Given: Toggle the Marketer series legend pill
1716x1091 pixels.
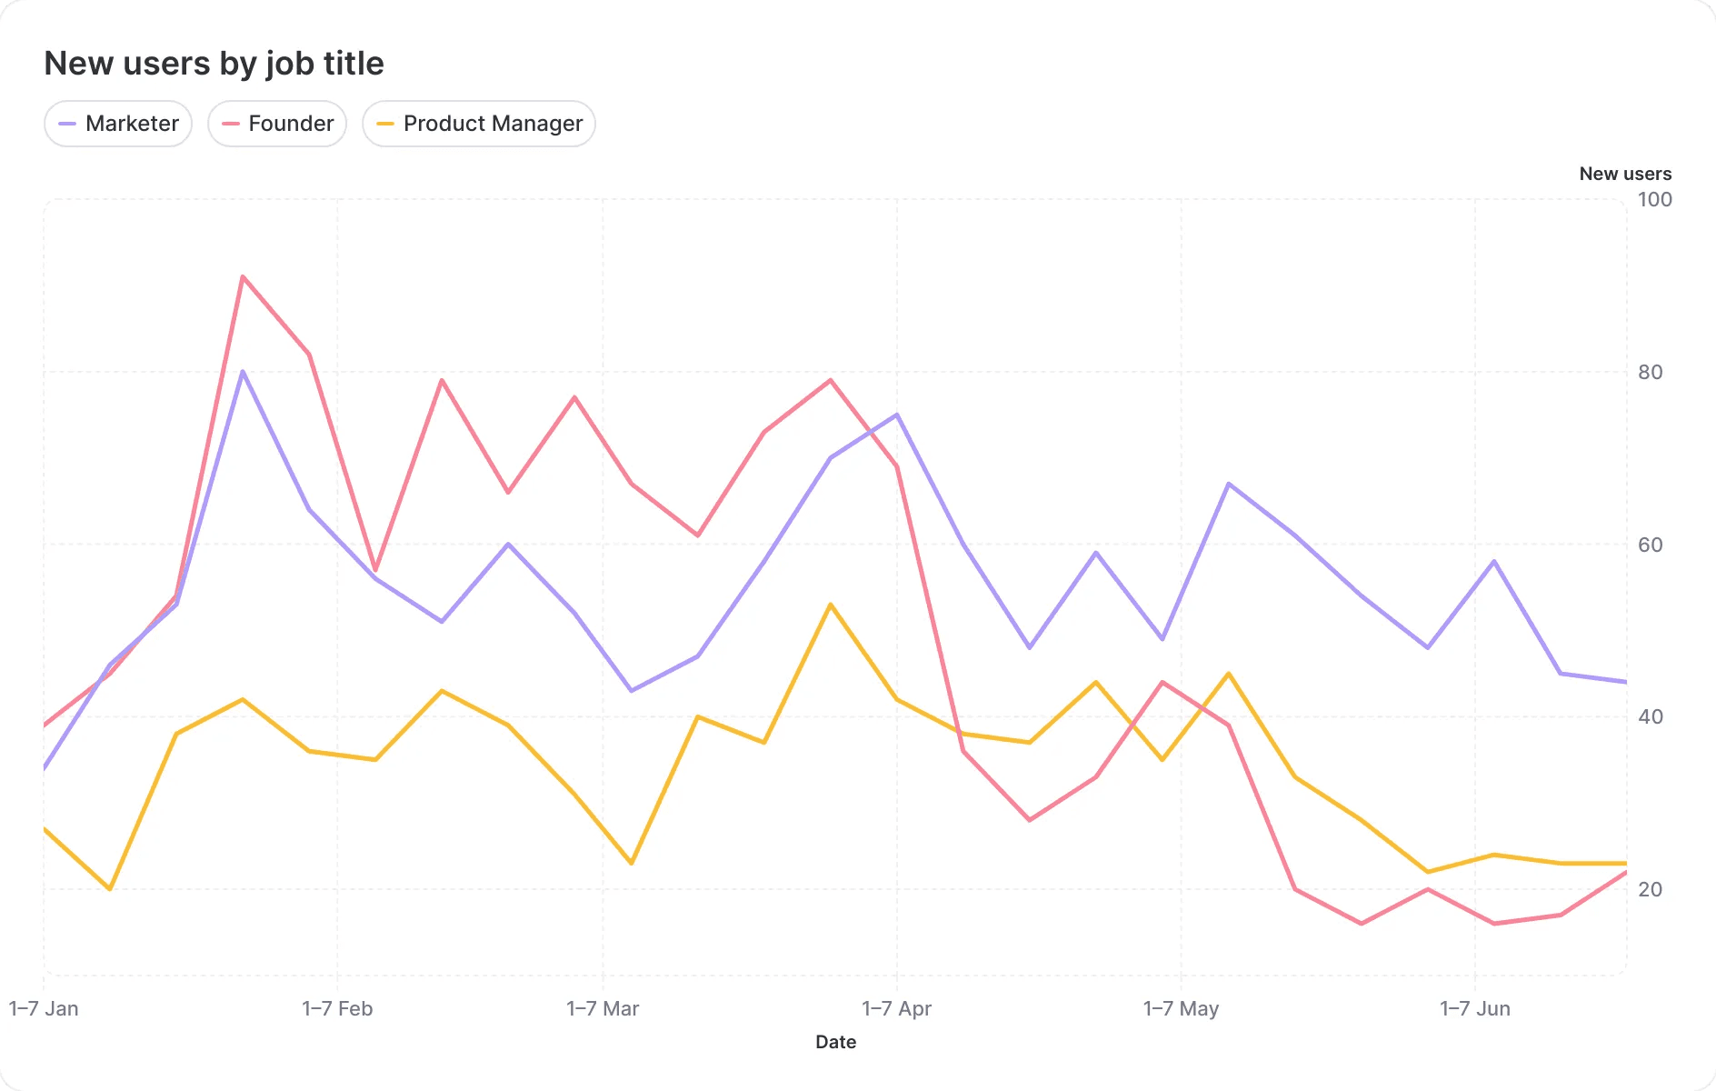Looking at the screenshot, I should point(118,124).
